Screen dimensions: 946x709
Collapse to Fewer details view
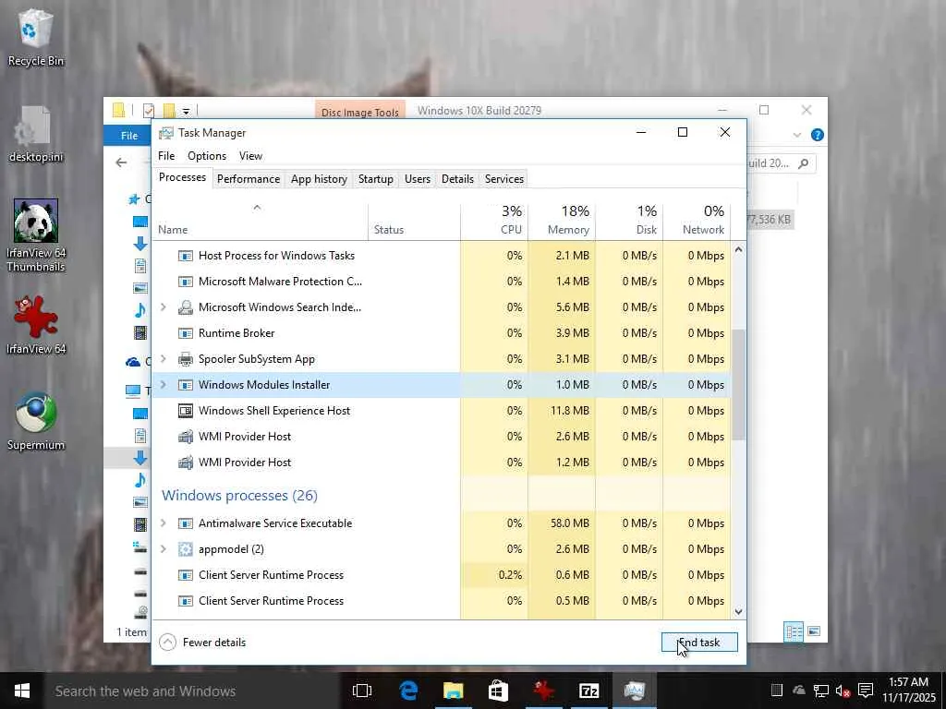tap(202, 643)
